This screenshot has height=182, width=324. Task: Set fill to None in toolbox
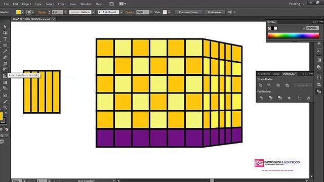tap(7, 129)
